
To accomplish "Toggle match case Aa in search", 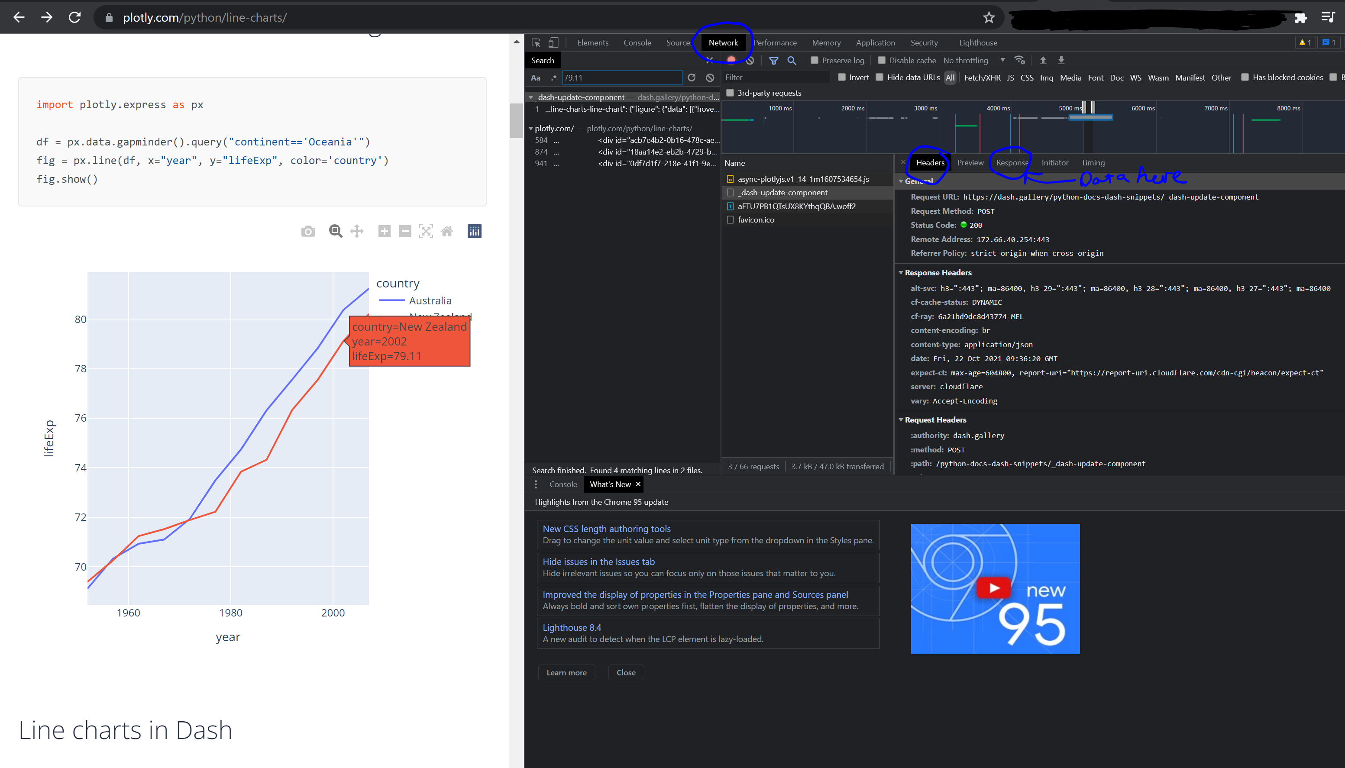I will point(536,77).
